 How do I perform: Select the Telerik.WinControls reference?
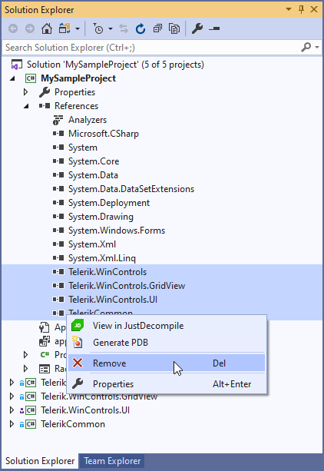tap(107, 272)
